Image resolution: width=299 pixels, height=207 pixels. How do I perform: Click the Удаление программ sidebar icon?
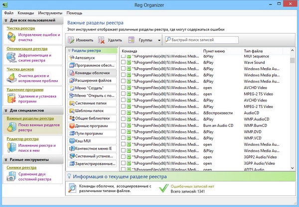point(11,99)
